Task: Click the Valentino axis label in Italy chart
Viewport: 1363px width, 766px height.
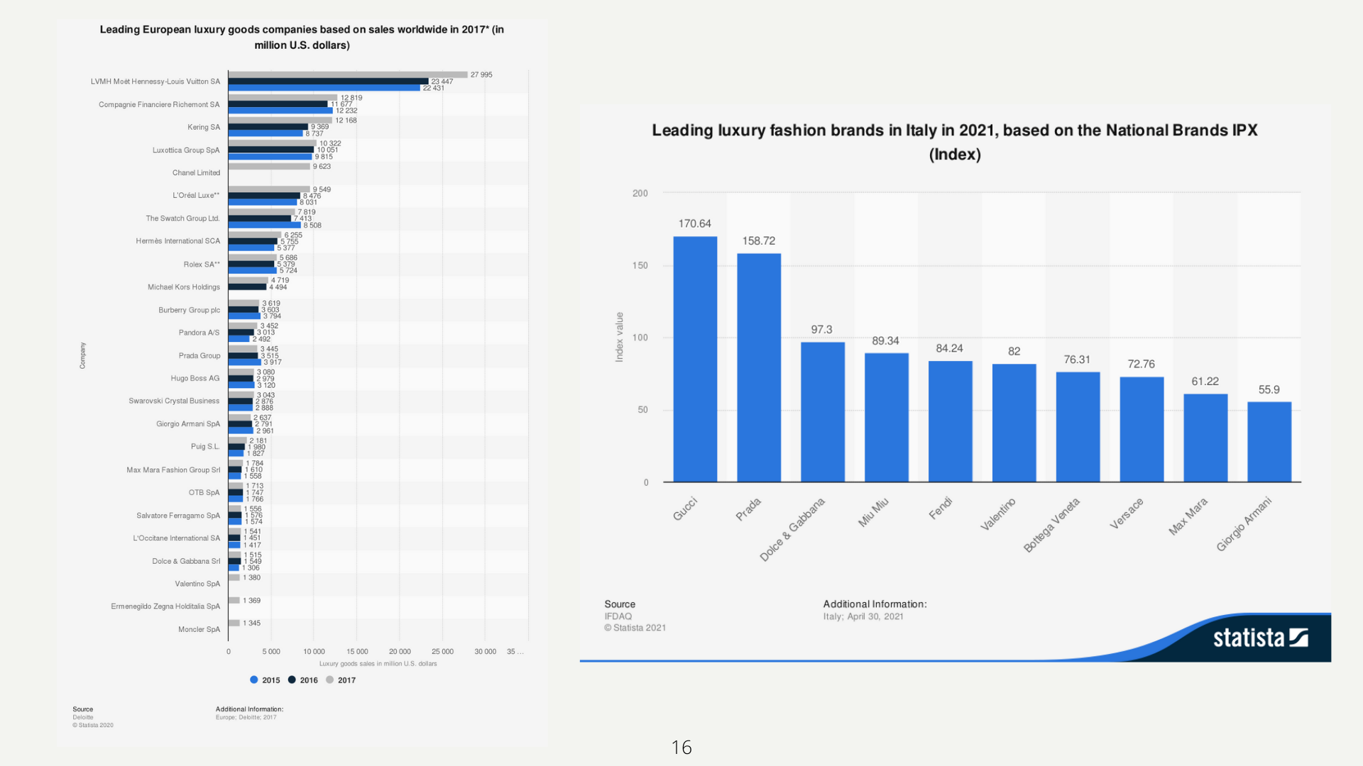Action: pyautogui.click(x=998, y=514)
